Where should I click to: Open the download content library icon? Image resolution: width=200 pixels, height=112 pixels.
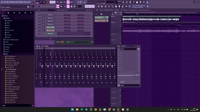147,2
